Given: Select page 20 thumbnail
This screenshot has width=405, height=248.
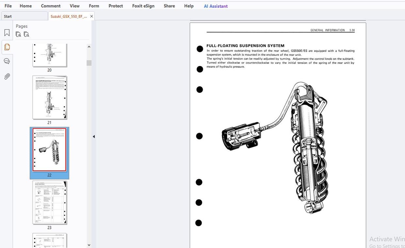Looking at the screenshot, I should [x=50, y=55].
